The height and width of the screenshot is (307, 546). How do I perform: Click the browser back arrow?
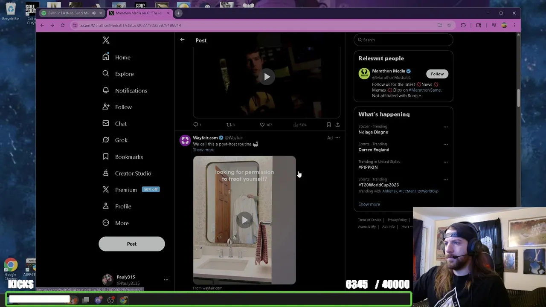pos(42,25)
